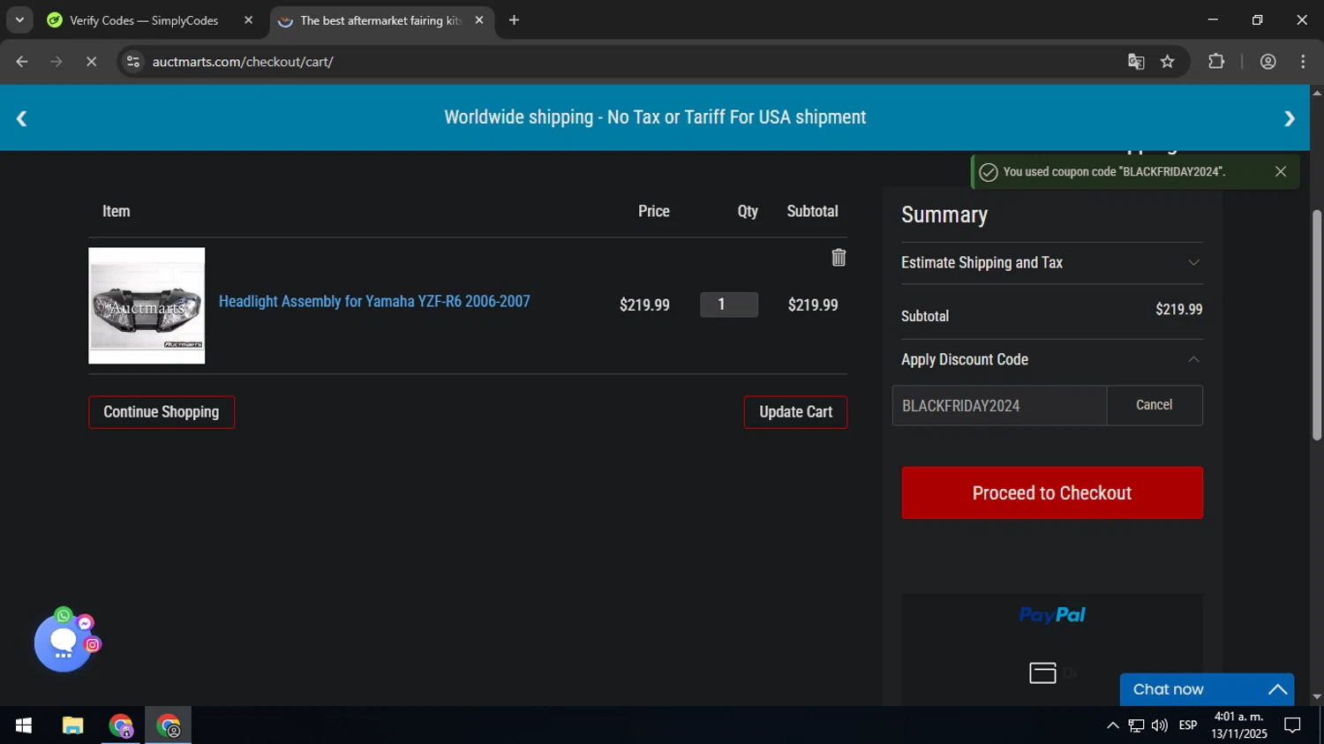This screenshot has width=1324, height=744.
Task: Click the browser address bar URL
Action: click(x=243, y=62)
